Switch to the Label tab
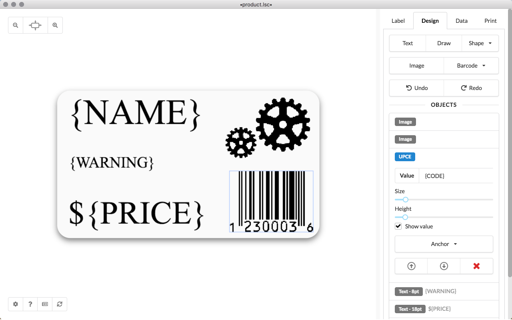Viewport: 512px width, 320px height. pyautogui.click(x=398, y=21)
